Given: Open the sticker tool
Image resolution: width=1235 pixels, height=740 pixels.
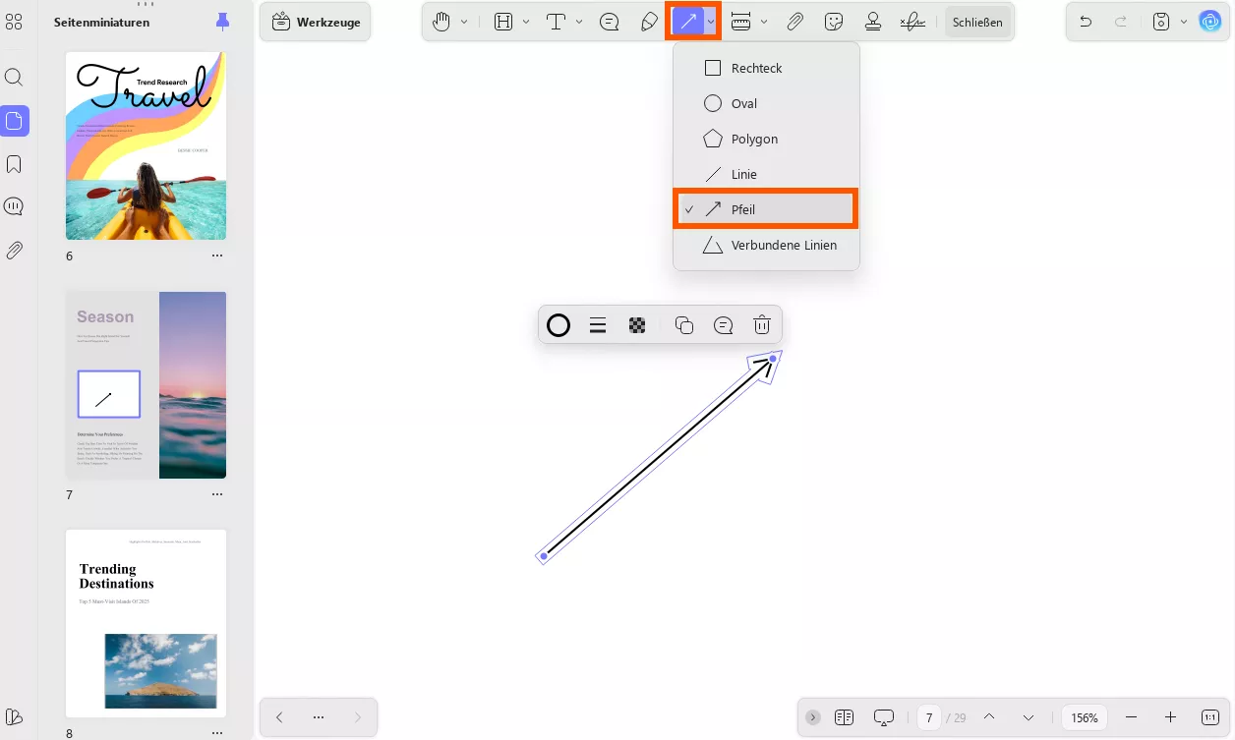Looking at the screenshot, I should coord(834,22).
